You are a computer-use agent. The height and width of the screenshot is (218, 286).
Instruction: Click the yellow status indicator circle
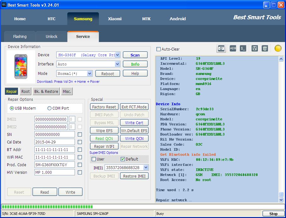[x=278, y=48]
